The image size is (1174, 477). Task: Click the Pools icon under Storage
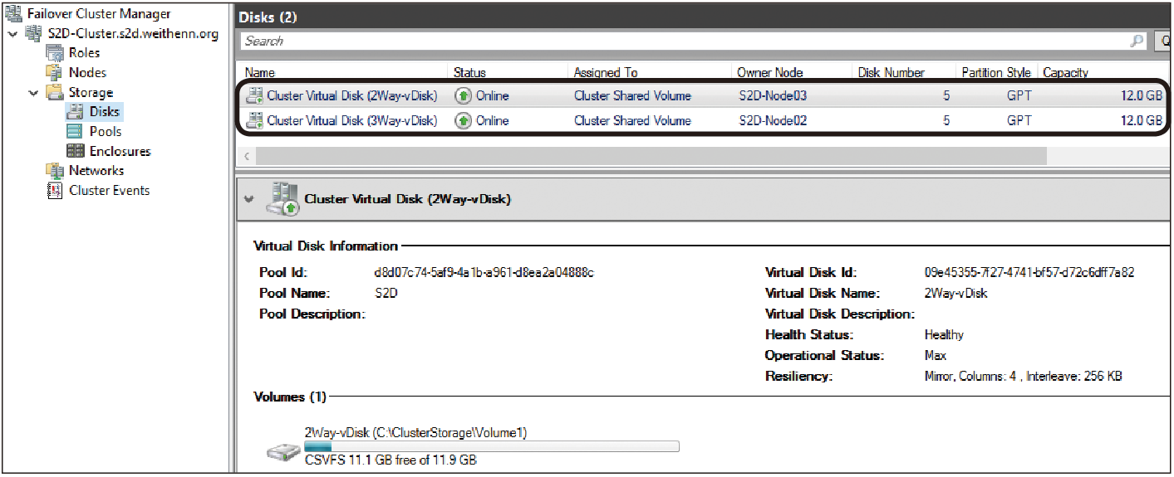coord(75,132)
